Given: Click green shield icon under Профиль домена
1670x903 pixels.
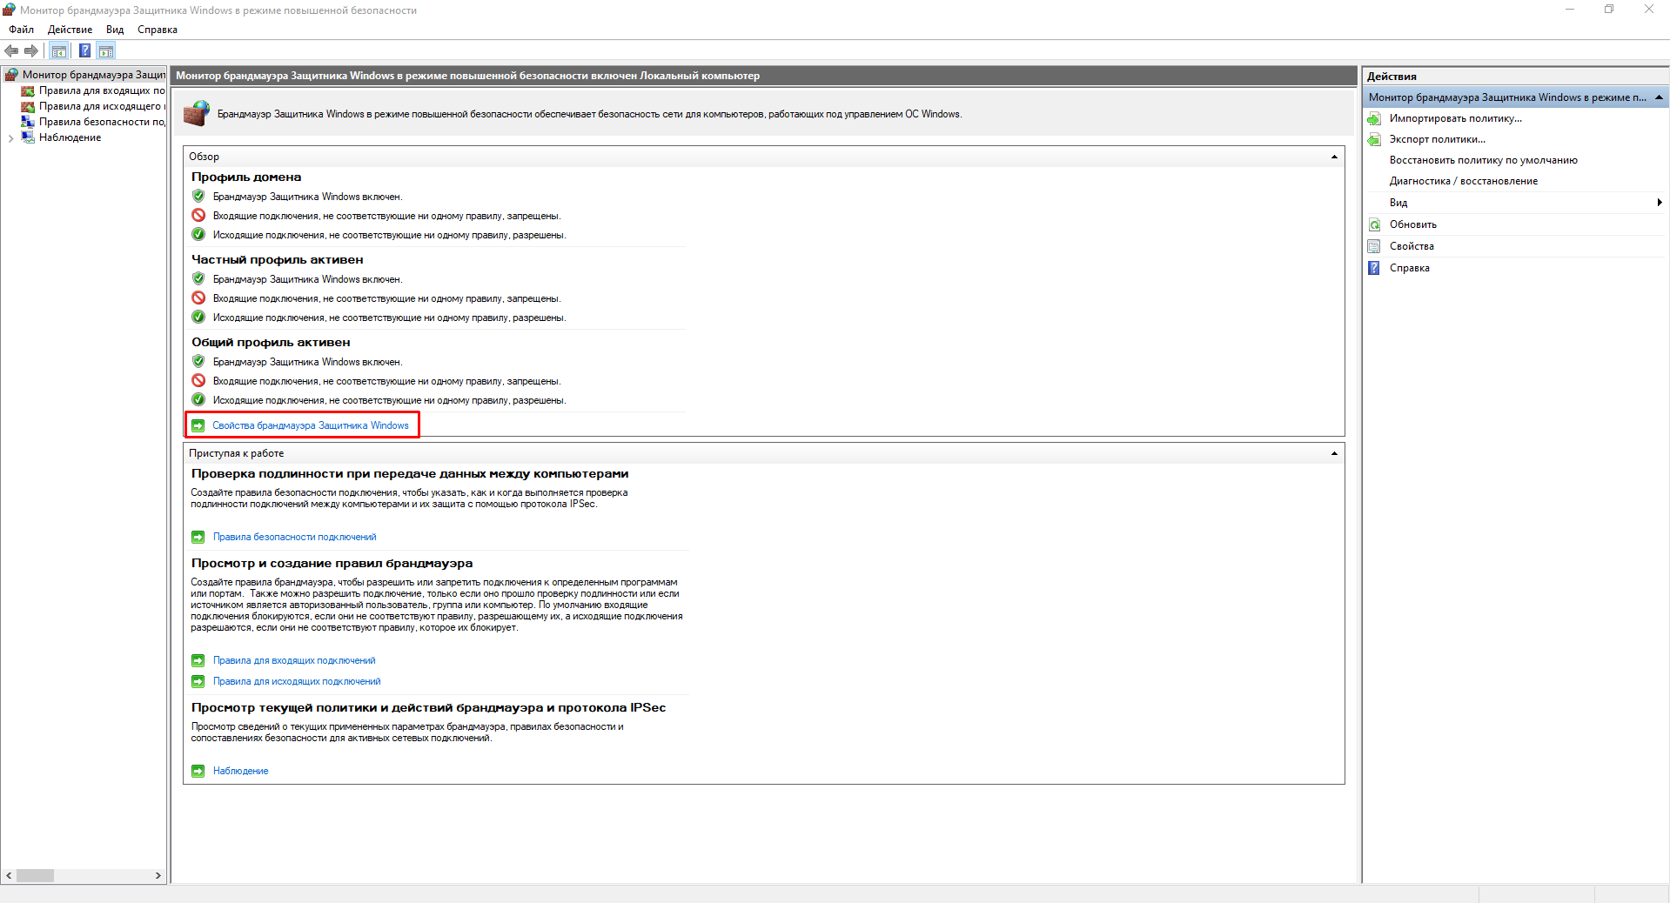Looking at the screenshot, I should pyautogui.click(x=198, y=197).
